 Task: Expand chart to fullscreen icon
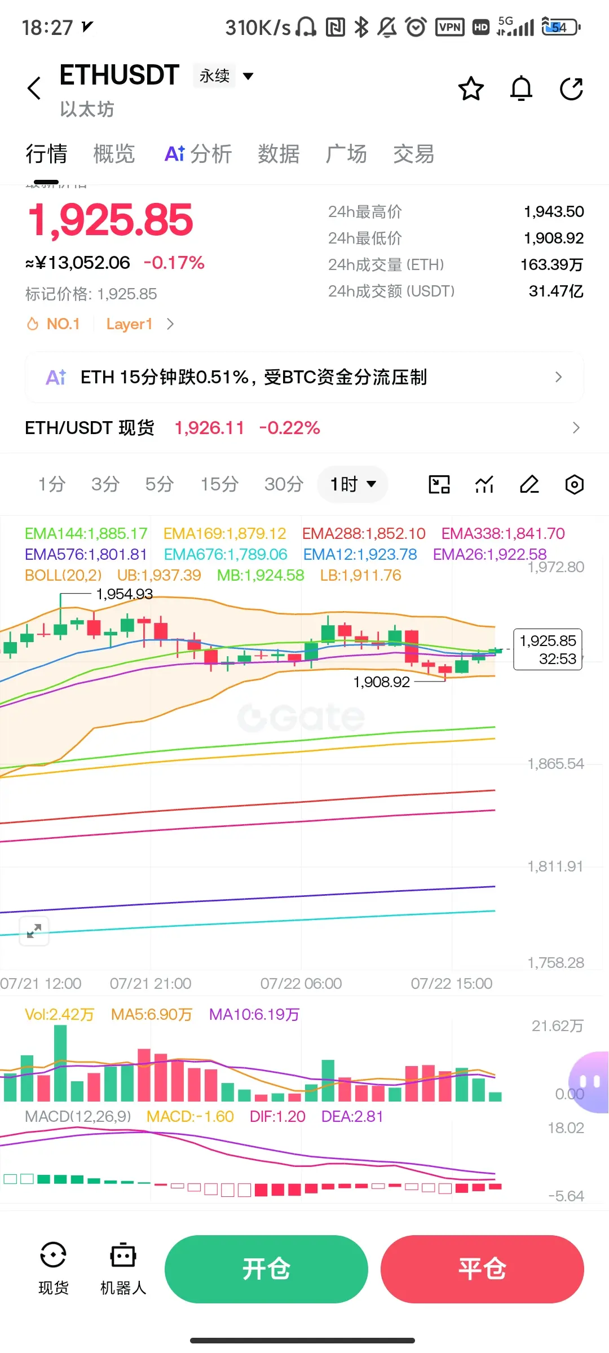click(x=34, y=931)
